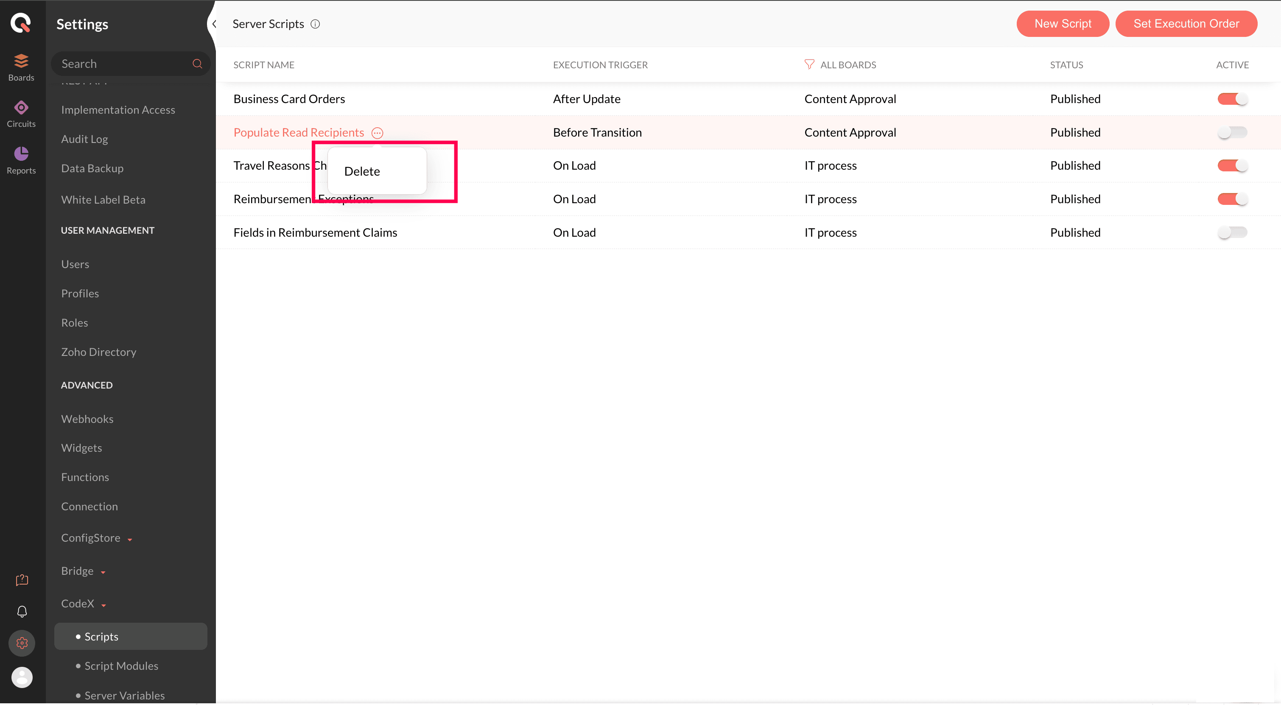Turn off Reimbursement Exceptions active toggle
1281x705 pixels.
(x=1232, y=199)
